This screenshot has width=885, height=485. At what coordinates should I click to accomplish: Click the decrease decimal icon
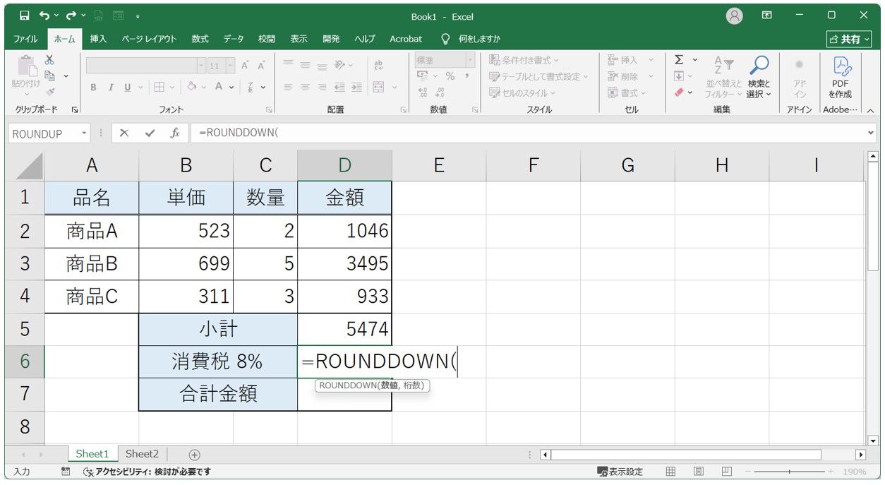(440, 92)
